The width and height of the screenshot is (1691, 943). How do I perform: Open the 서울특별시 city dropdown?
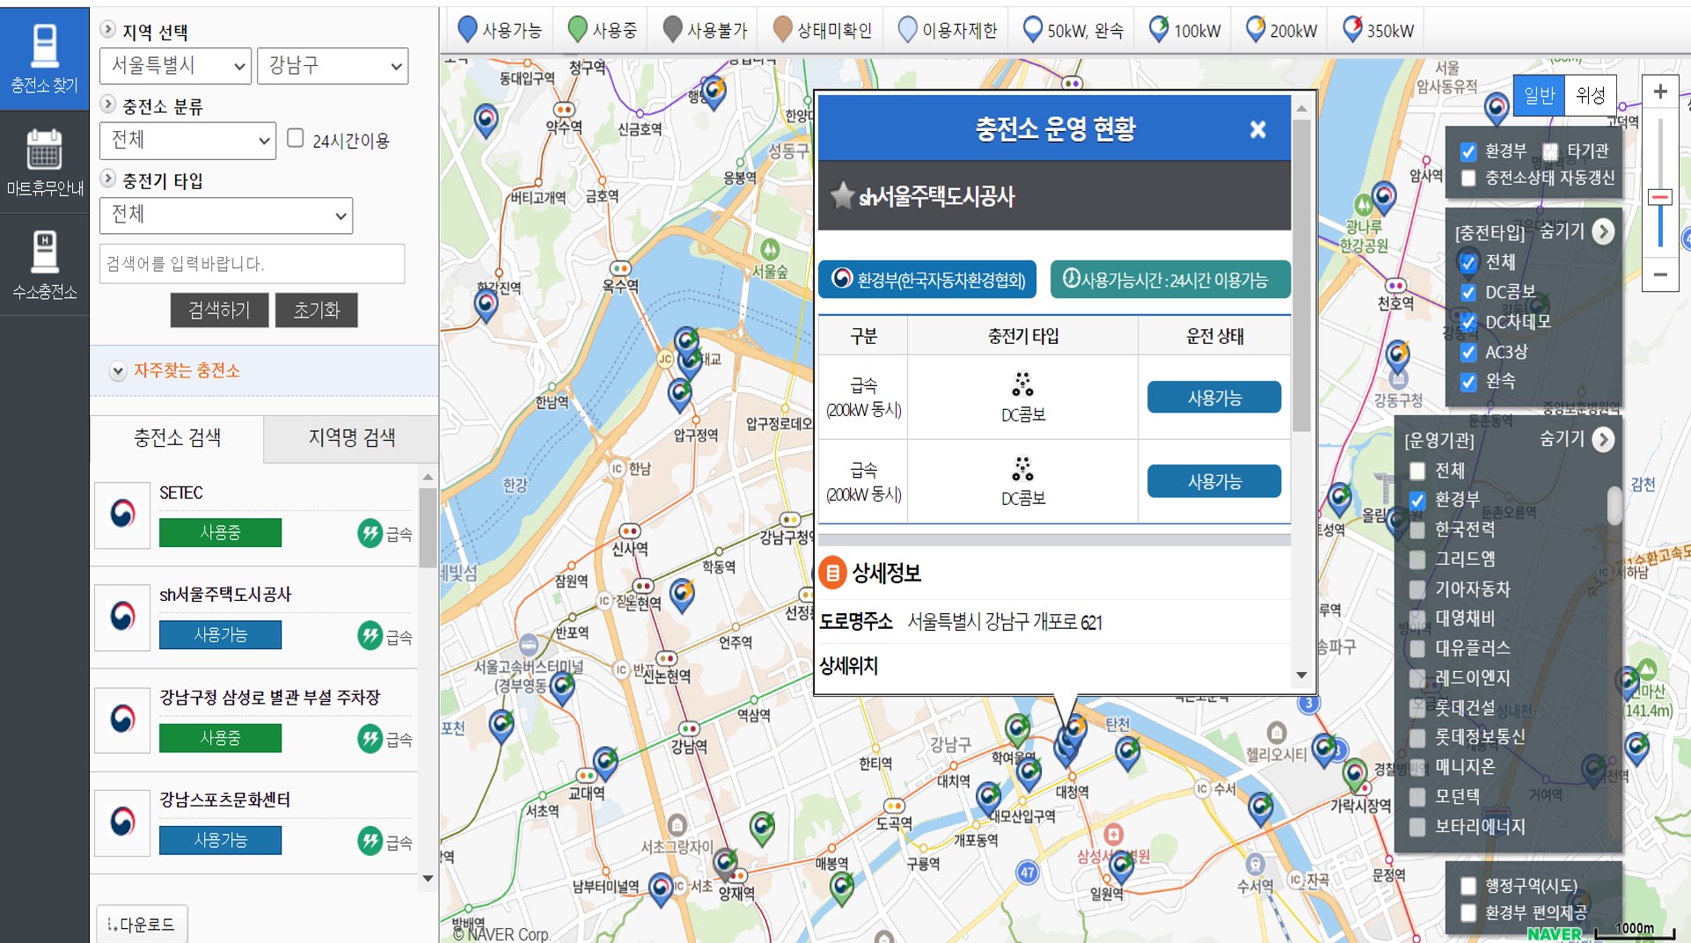pos(176,66)
